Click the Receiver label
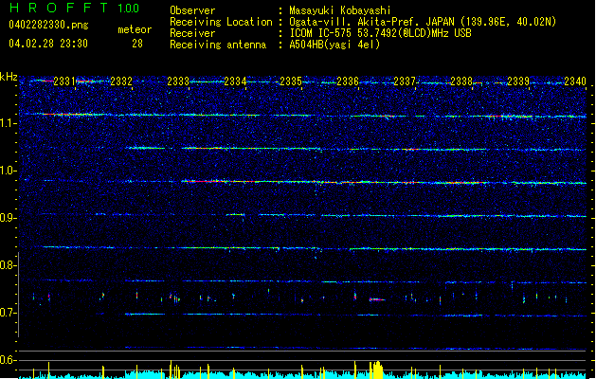 pos(192,33)
